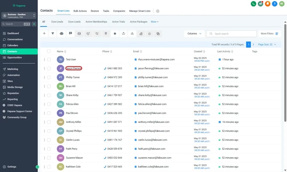The height and width of the screenshot is (172, 287).
Task: Click the green phone dialer icon
Action: click(254, 4)
